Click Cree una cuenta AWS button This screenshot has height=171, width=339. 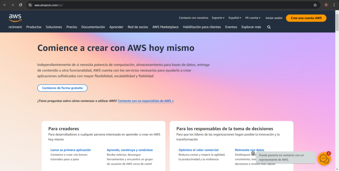(306, 18)
